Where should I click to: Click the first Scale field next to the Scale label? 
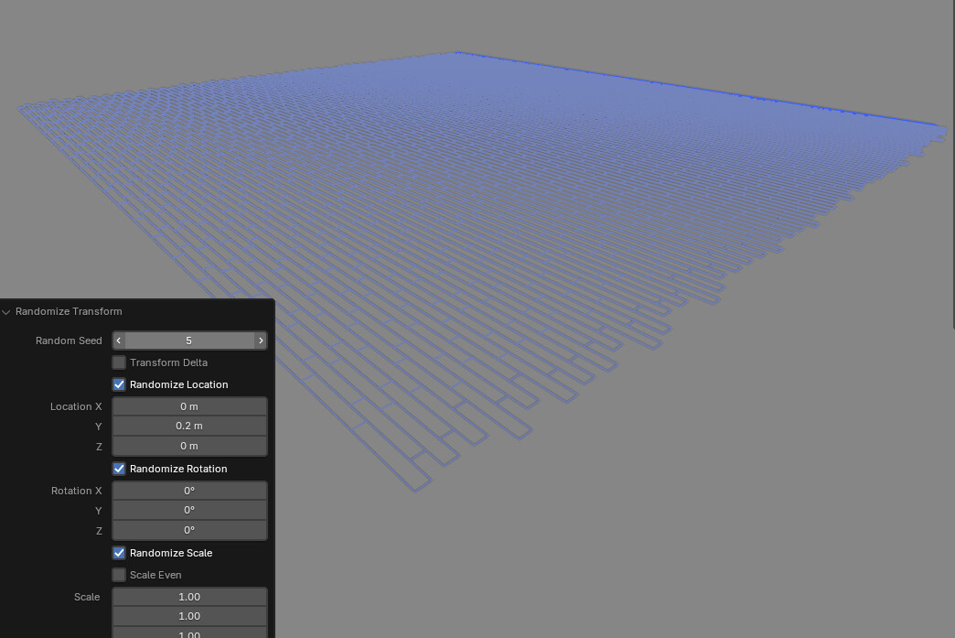pyautogui.click(x=189, y=597)
